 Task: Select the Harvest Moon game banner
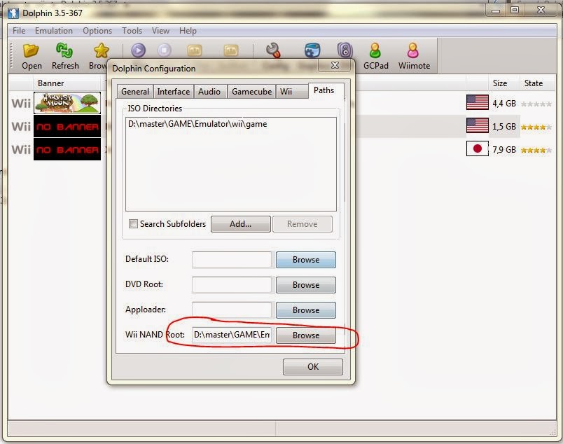pos(67,103)
